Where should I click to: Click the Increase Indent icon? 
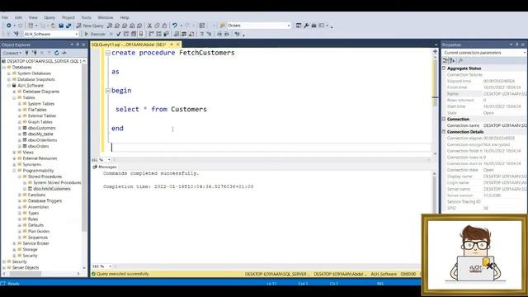[227, 34]
